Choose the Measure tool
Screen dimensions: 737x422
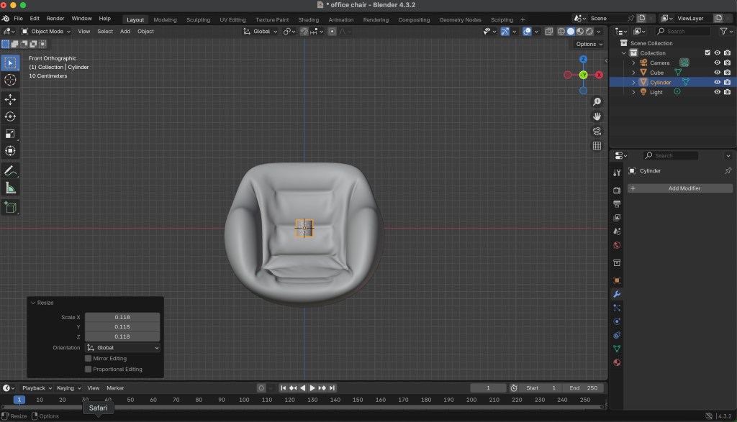[10, 188]
